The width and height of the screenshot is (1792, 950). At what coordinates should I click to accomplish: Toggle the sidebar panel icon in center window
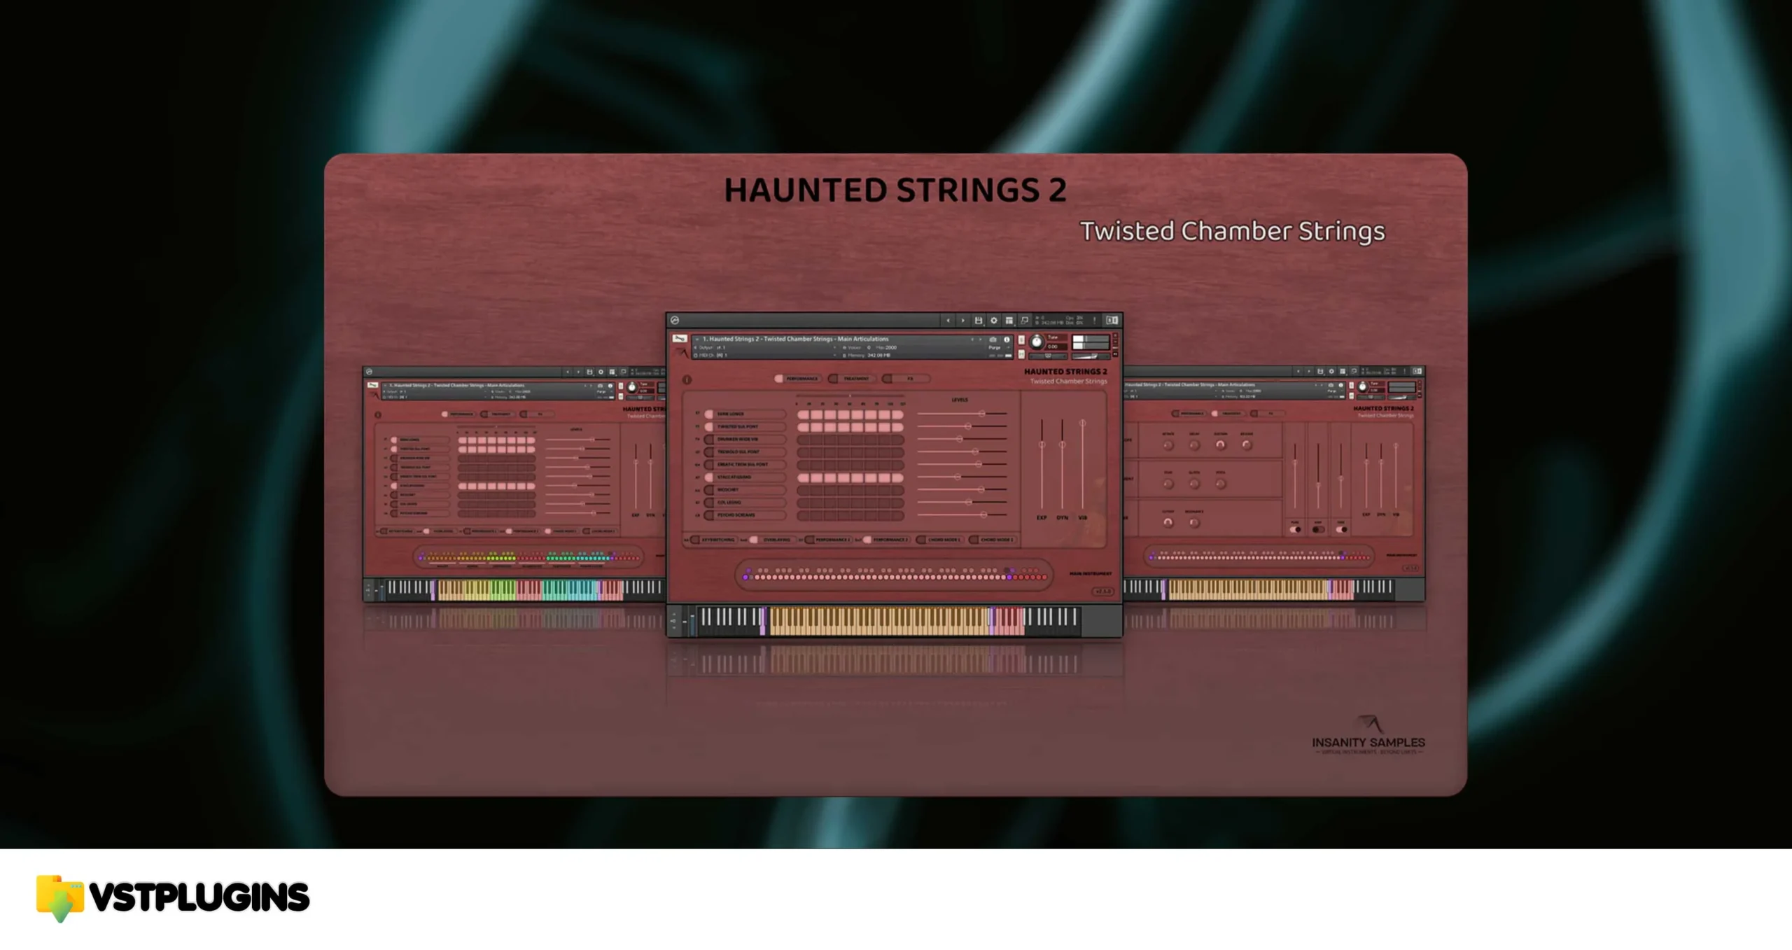1112,321
